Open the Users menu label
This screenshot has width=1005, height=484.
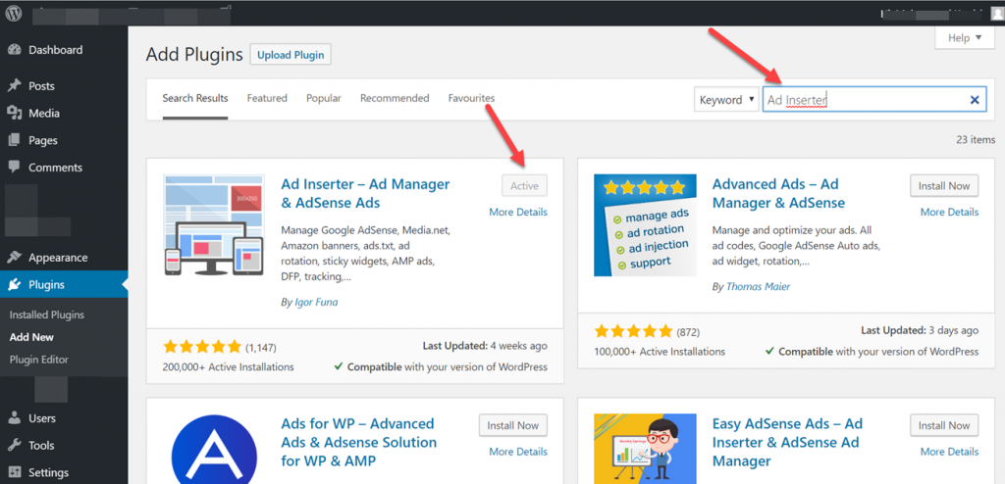coord(42,418)
